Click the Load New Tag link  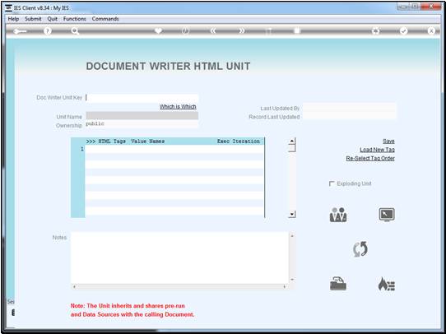377,150
